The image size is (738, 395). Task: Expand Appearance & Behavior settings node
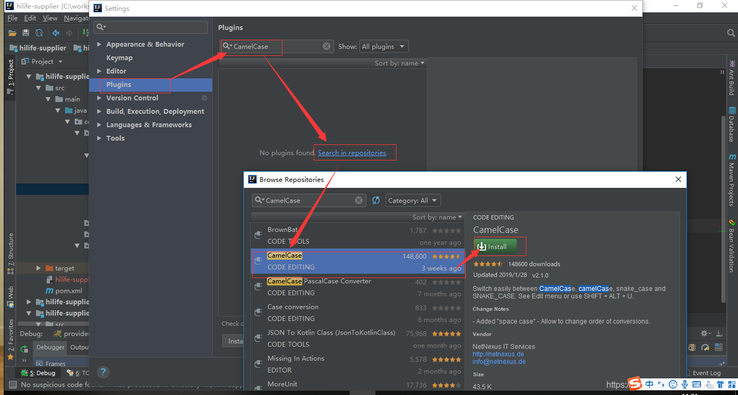coord(99,44)
